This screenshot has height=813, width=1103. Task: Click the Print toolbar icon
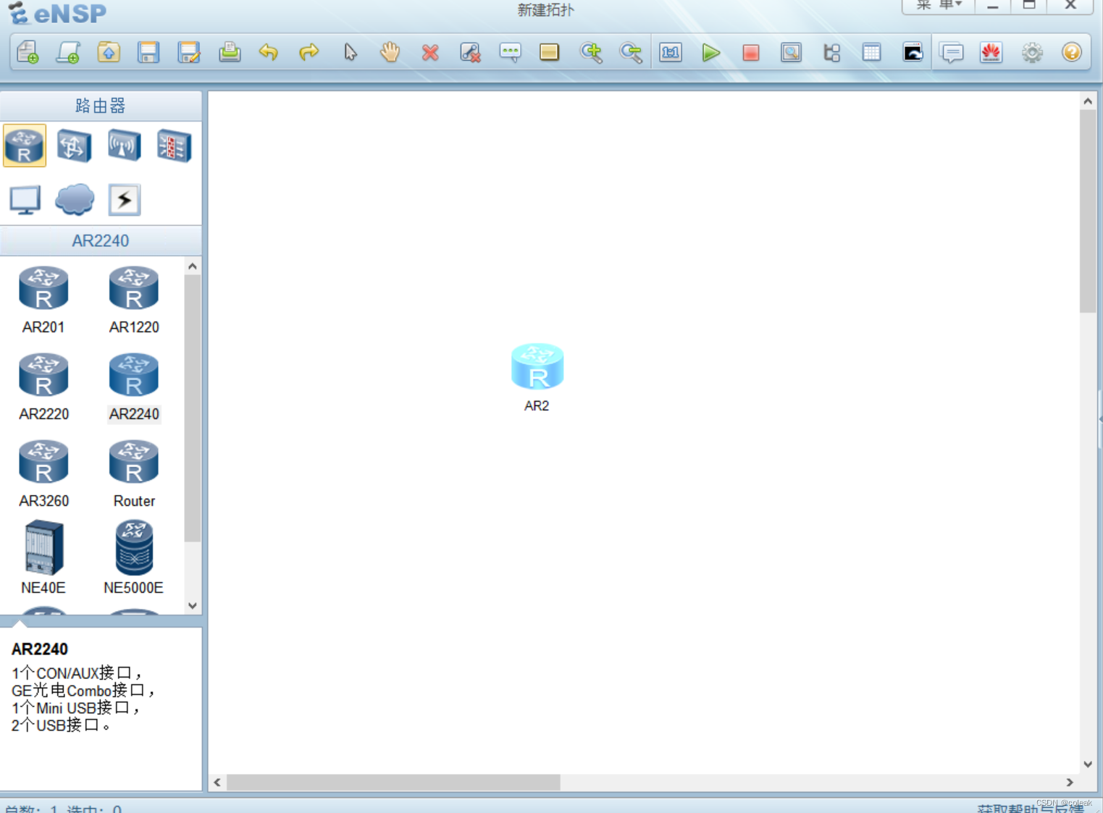click(x=230, y=52)
